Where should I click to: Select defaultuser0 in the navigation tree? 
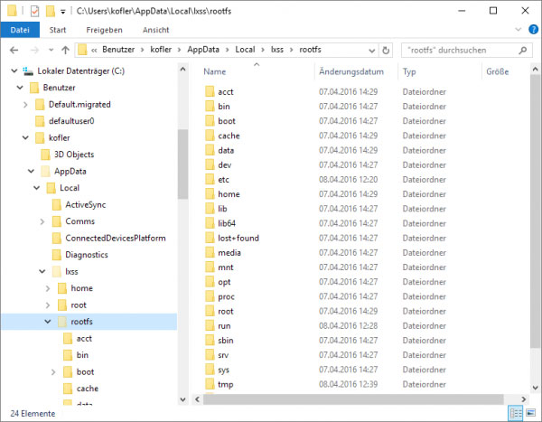tap(71, 121)
